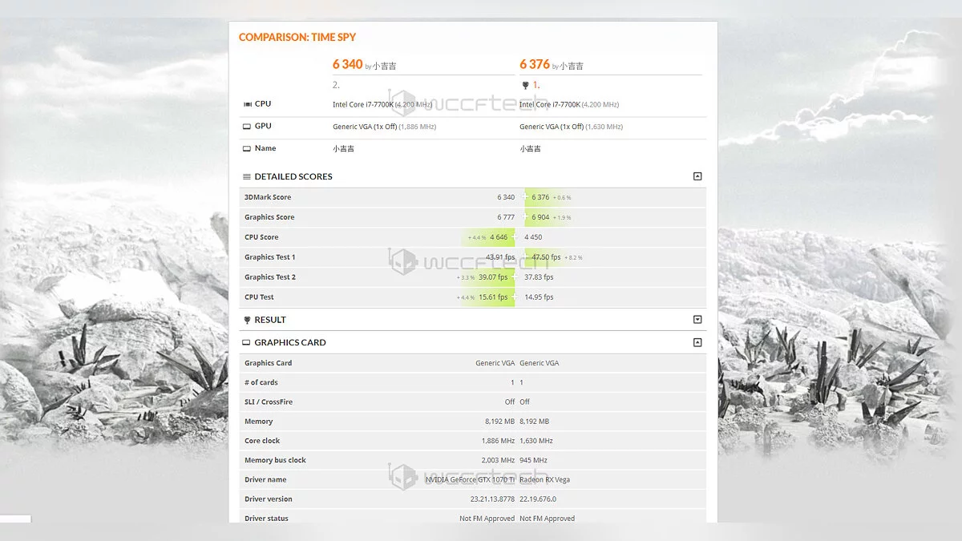Select the SLI / CrossFire row label

click(x=268, y=402)
